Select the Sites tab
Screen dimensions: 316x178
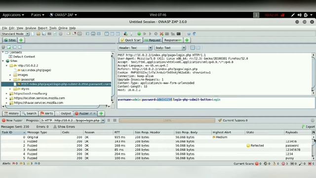tap(10, 40)
